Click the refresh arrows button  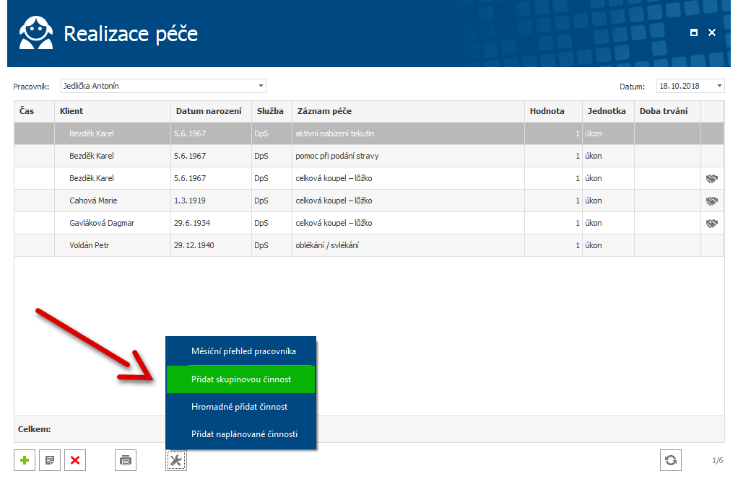tap(671, 460)
